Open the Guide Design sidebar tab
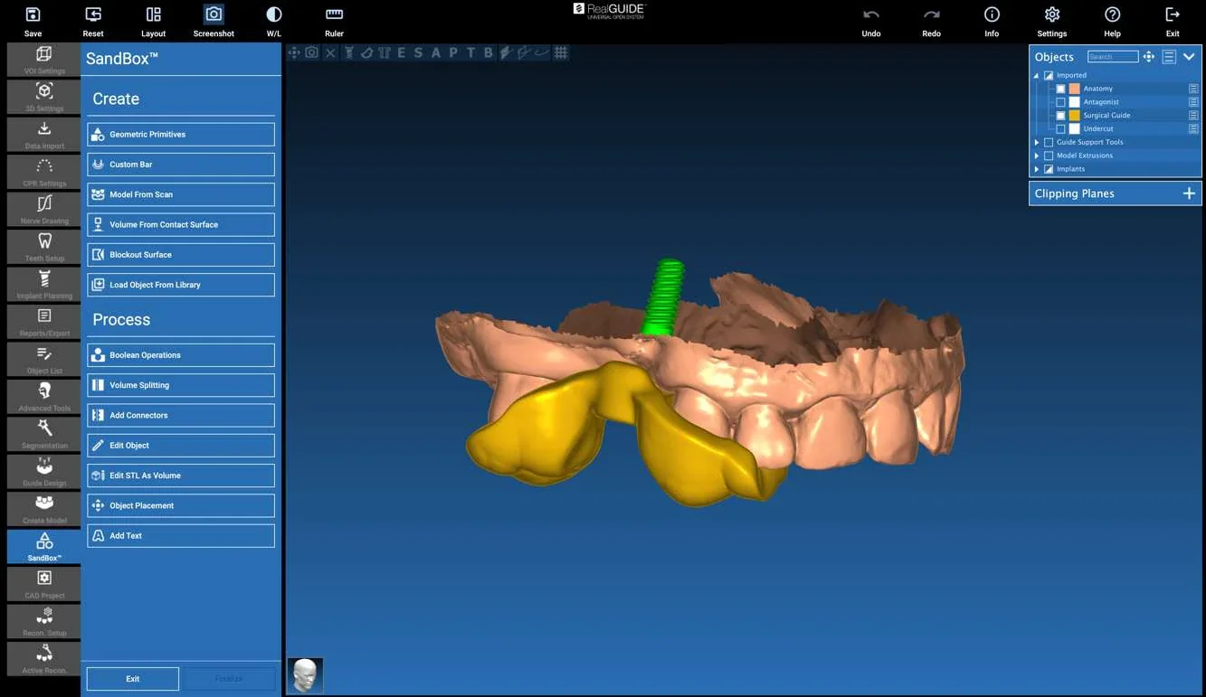 [x=43, y=471]
